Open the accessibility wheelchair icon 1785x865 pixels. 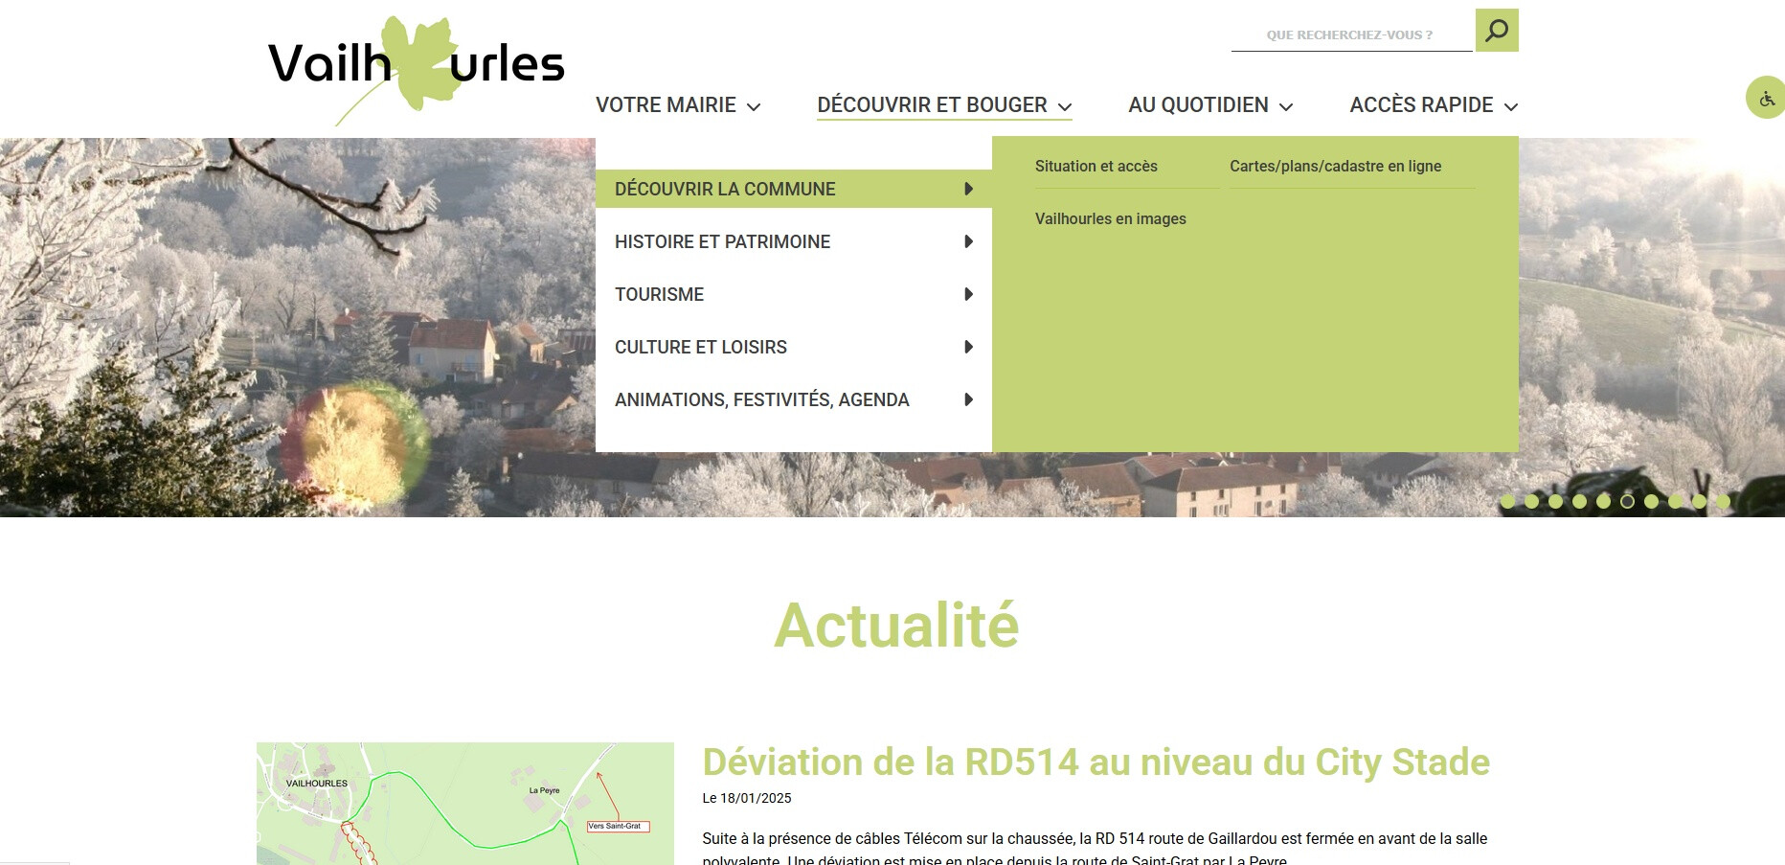pyautogui.click(x=1766, y=98)
